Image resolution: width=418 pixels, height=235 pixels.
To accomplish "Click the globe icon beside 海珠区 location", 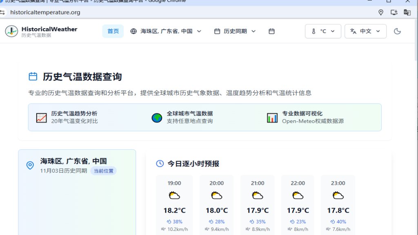I will 133,31.
